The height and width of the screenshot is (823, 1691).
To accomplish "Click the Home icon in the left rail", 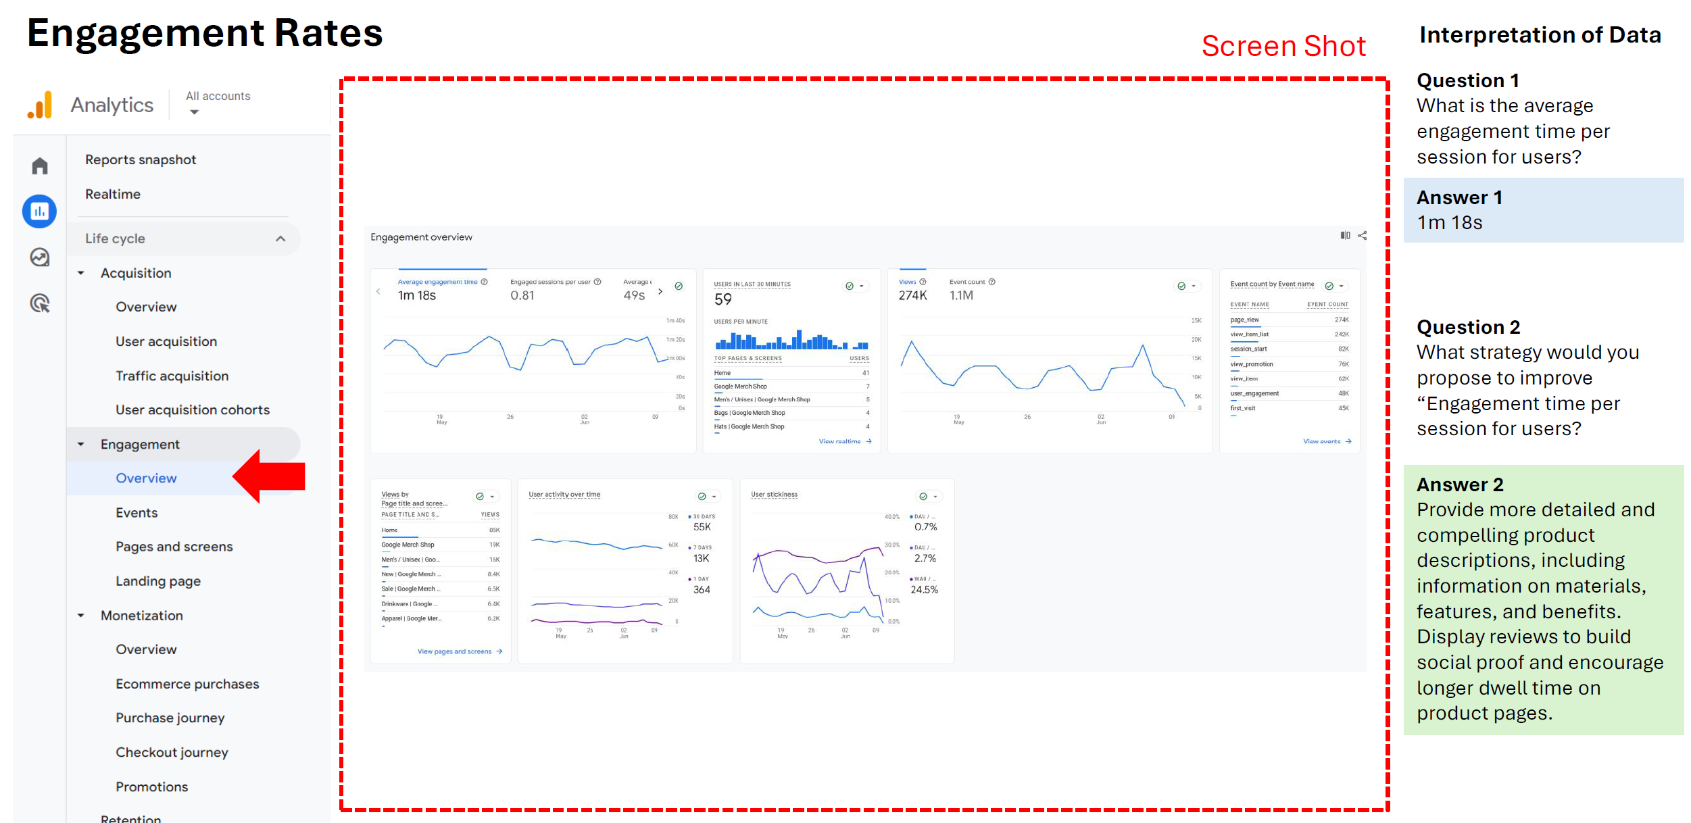I will point(40,166).
